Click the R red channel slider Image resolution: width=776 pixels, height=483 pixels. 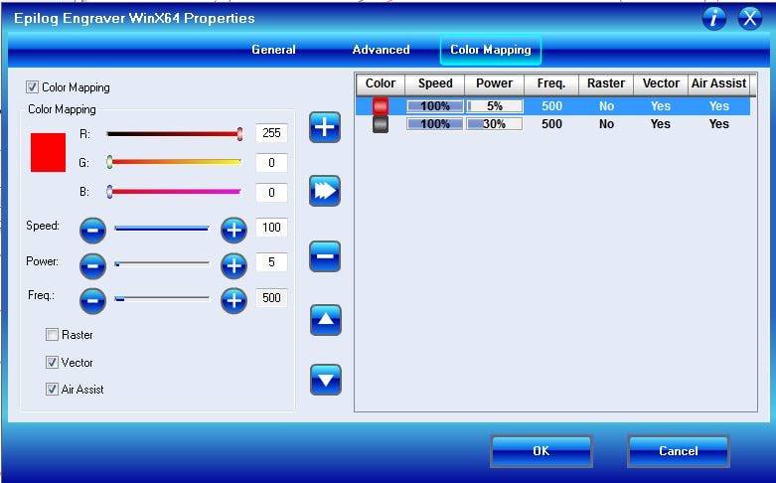[174, 133]
